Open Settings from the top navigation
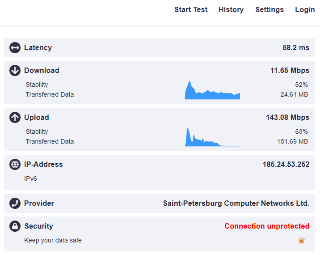 click(x=269, y=10)
